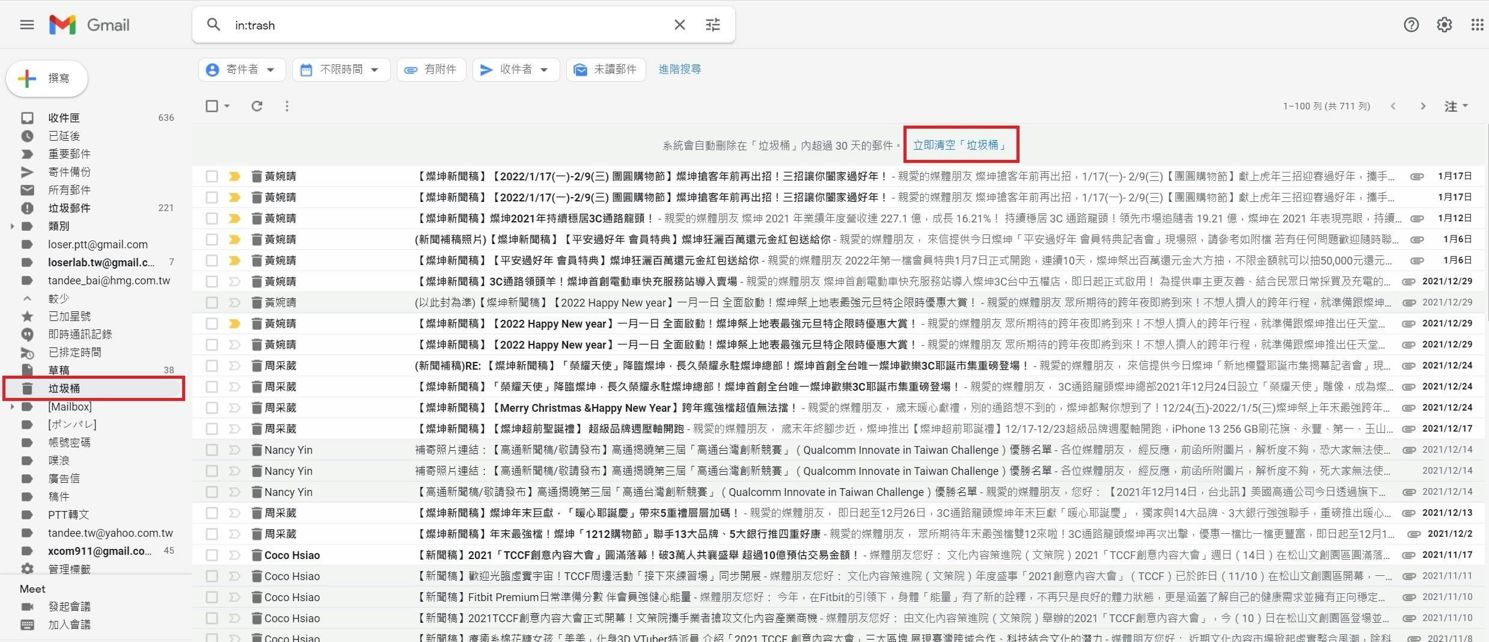Refresh the mail list
The width and height of the screenshot is (1489, 642).
pyautogui.click(x=257, y=106)
